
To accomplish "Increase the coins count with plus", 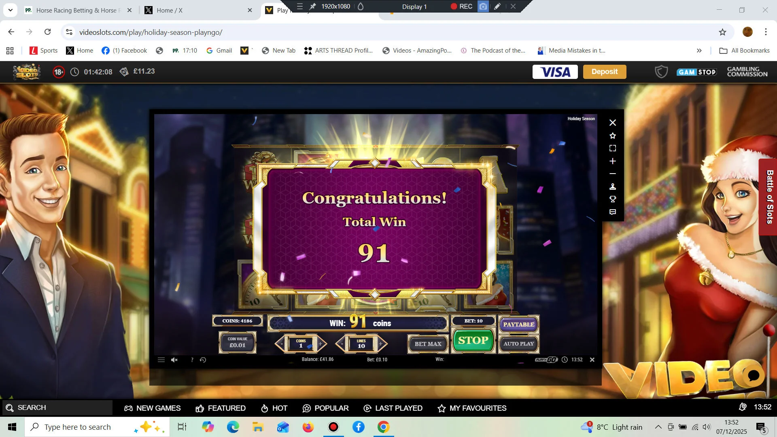I will [321, 344].
